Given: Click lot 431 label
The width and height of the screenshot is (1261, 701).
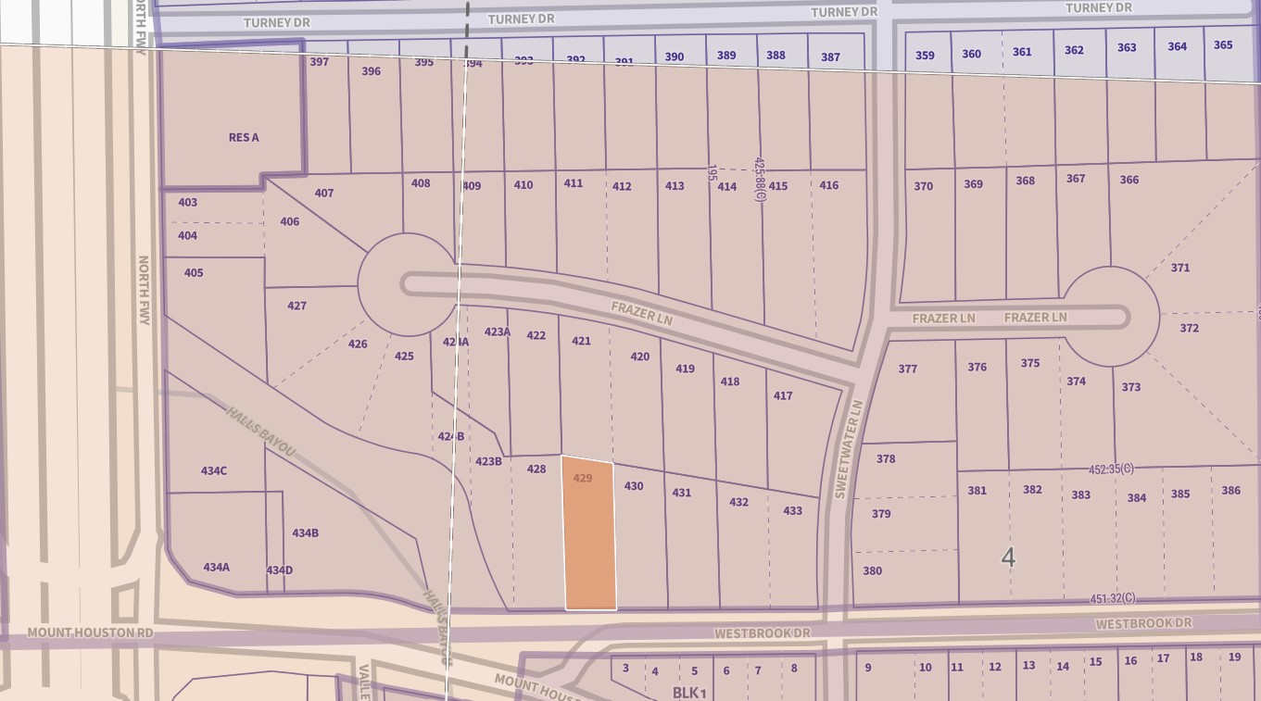Looking at the screenshot, I should [x=682, y=493].
